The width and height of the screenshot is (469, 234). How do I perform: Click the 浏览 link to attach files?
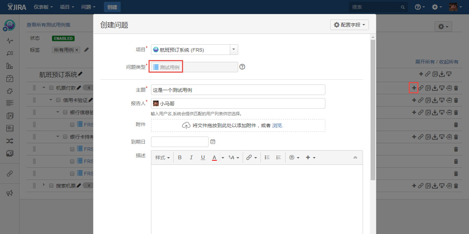point(278,125)
